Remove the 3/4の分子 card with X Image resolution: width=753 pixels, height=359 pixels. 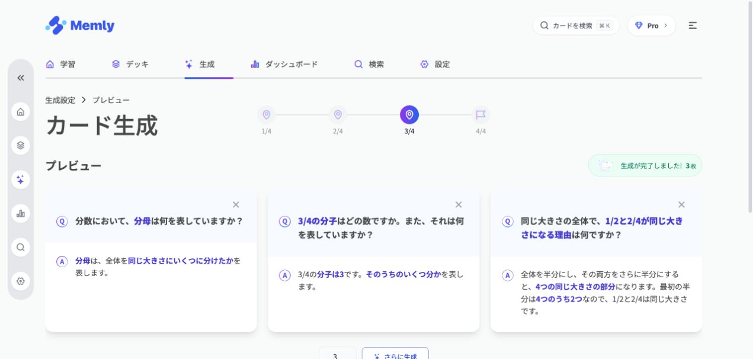(459, 204)
